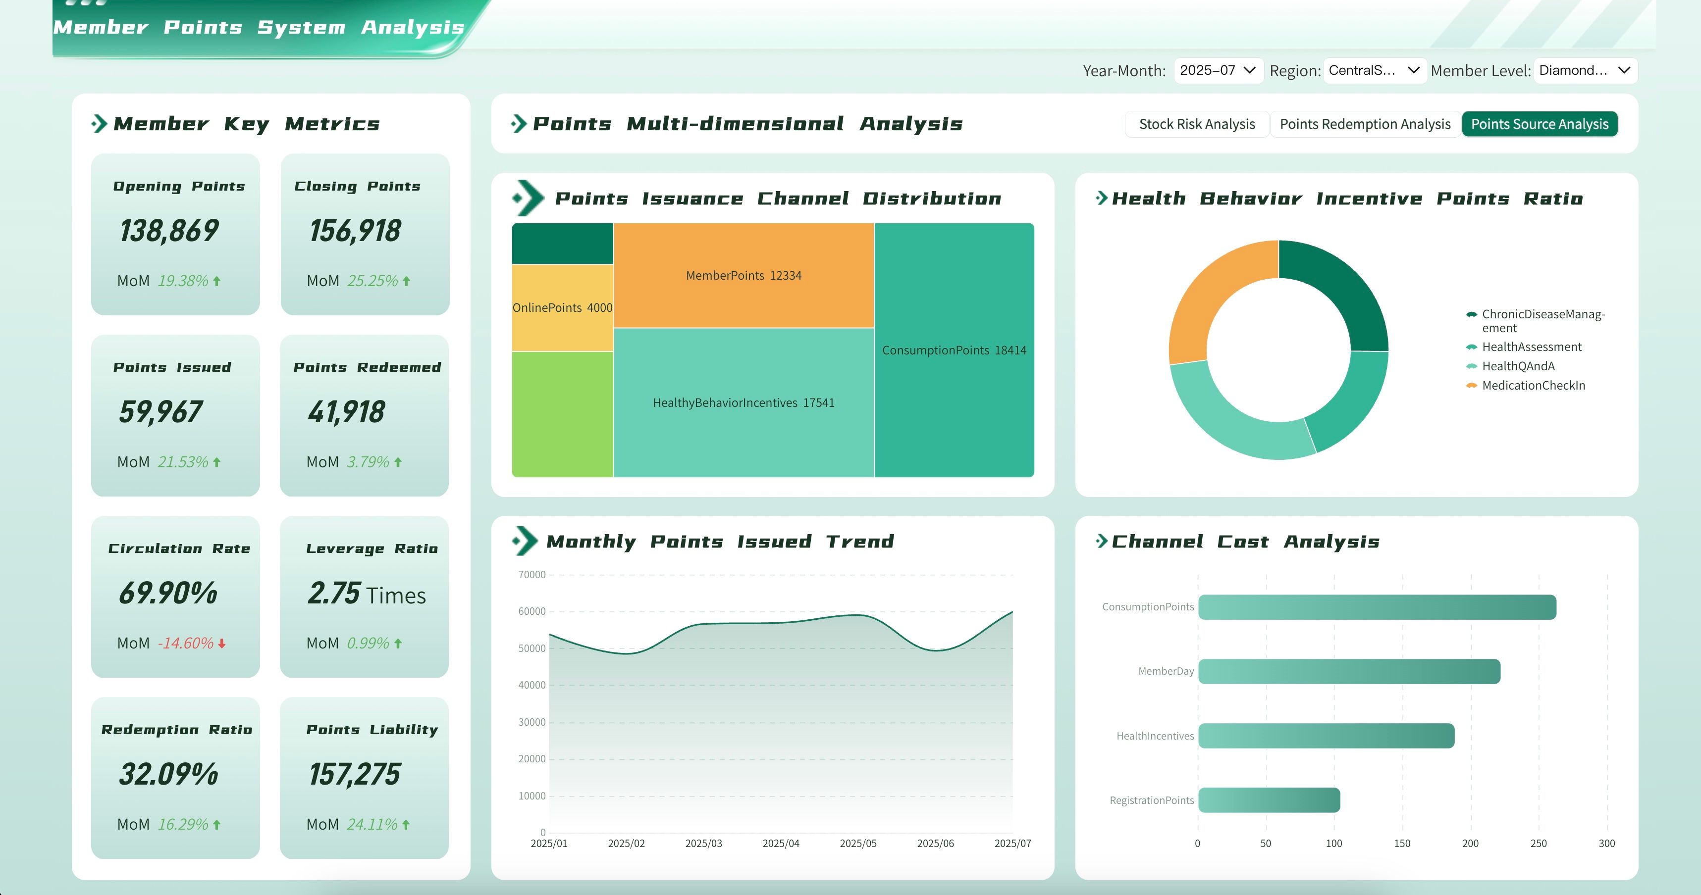Open the Year-Month dropdown showing 2025-07
The width and height of the screenshot is (1701, 895).
pyautogui.click(x=1219, y=71)
